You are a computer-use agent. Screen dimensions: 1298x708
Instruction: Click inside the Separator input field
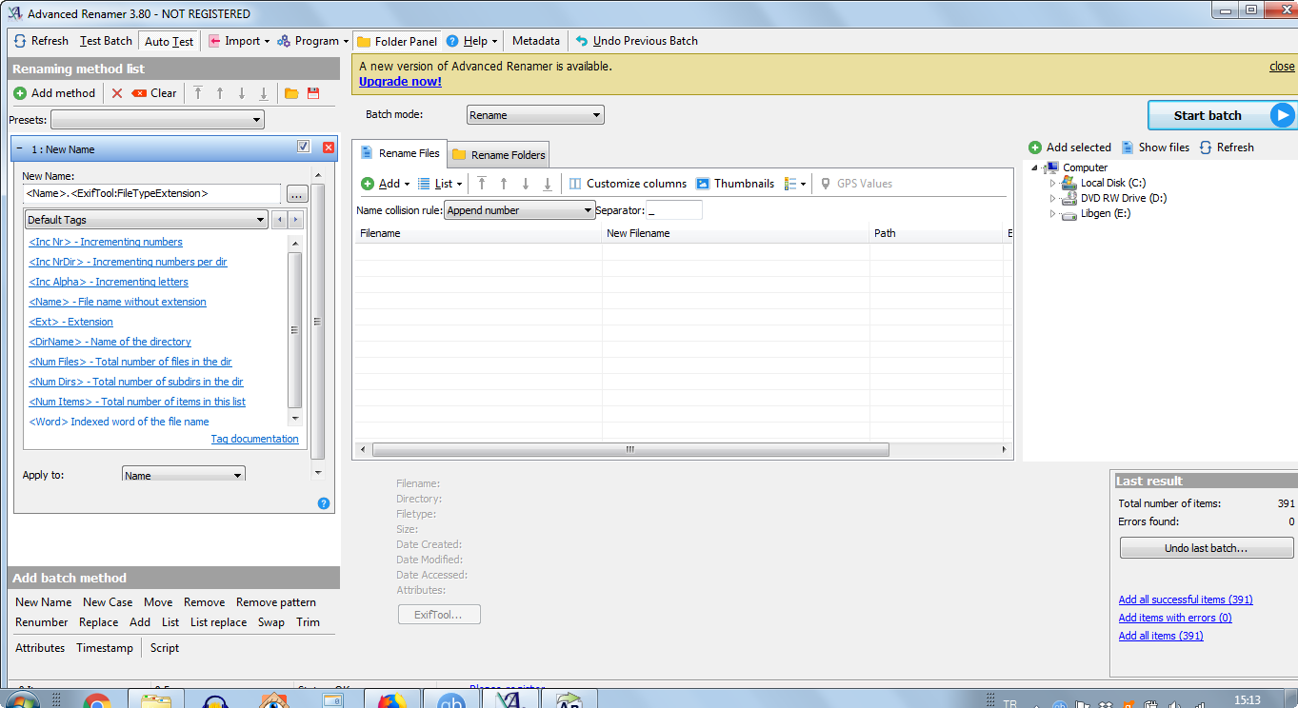pos(674,209)
